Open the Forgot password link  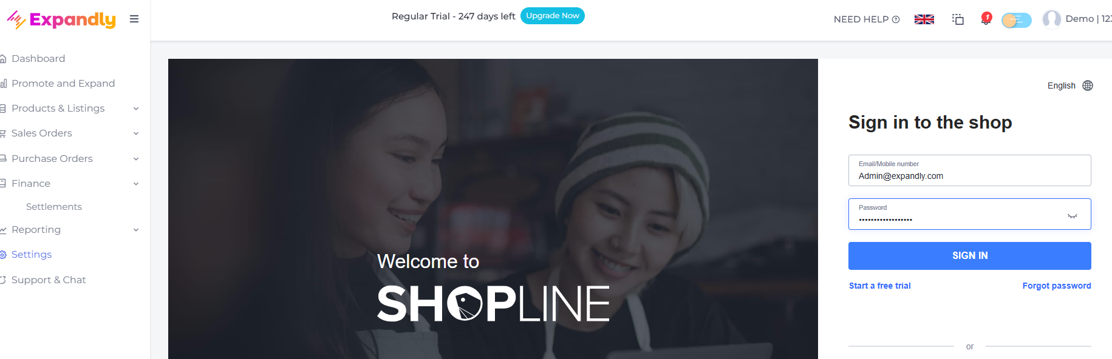[x=1056, y=286]
